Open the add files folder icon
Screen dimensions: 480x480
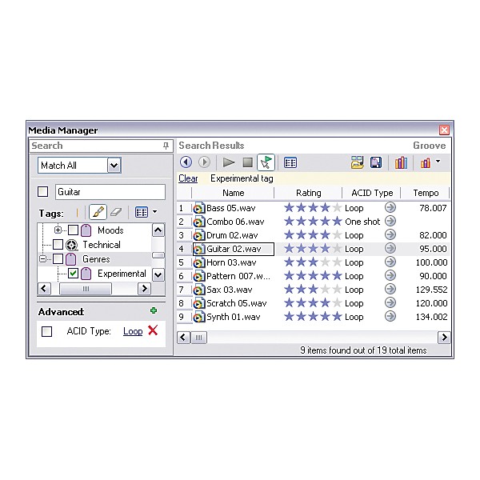(357, 162)
